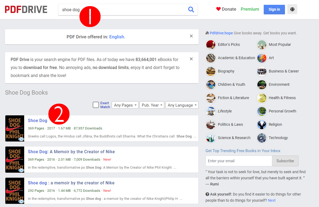Open the Art category icon
This screenshot has width=319, height=207.
262,58
